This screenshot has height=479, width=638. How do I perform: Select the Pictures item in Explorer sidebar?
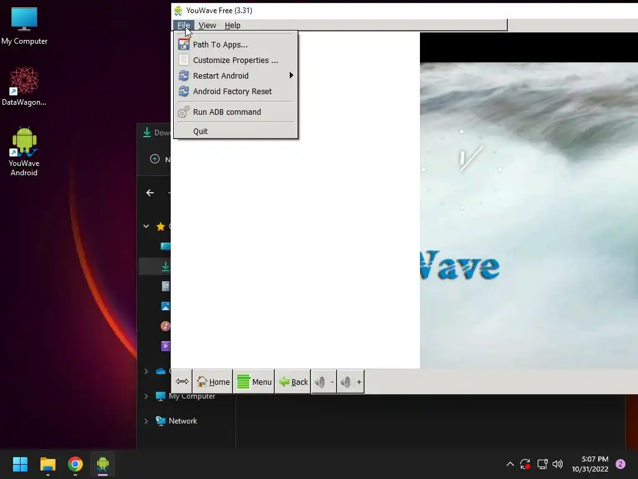point(165,306)
